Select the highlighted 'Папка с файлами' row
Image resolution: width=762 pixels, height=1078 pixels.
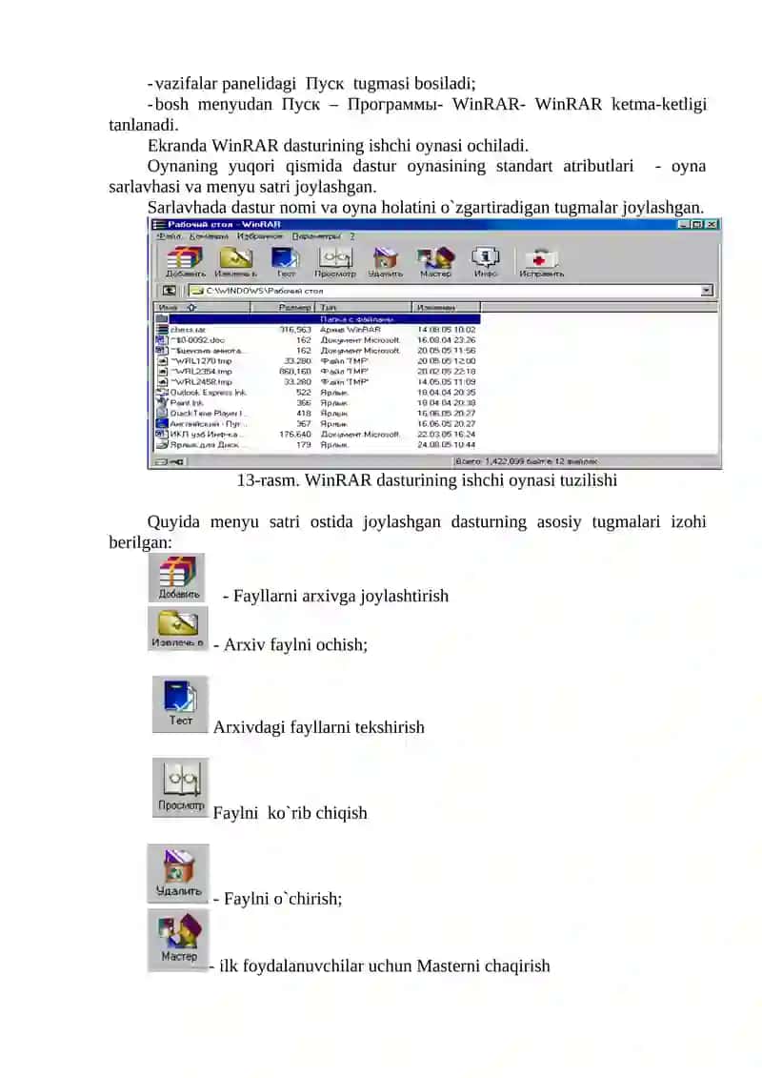click(317, 319)
